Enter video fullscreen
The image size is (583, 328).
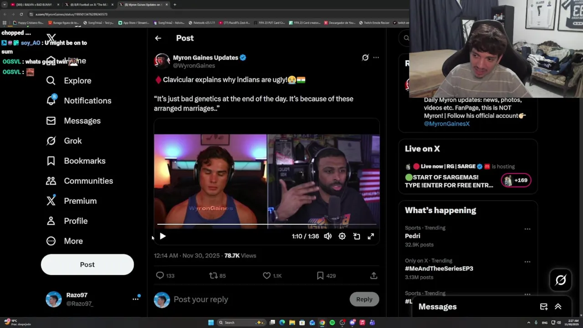(x=371, y=236)
